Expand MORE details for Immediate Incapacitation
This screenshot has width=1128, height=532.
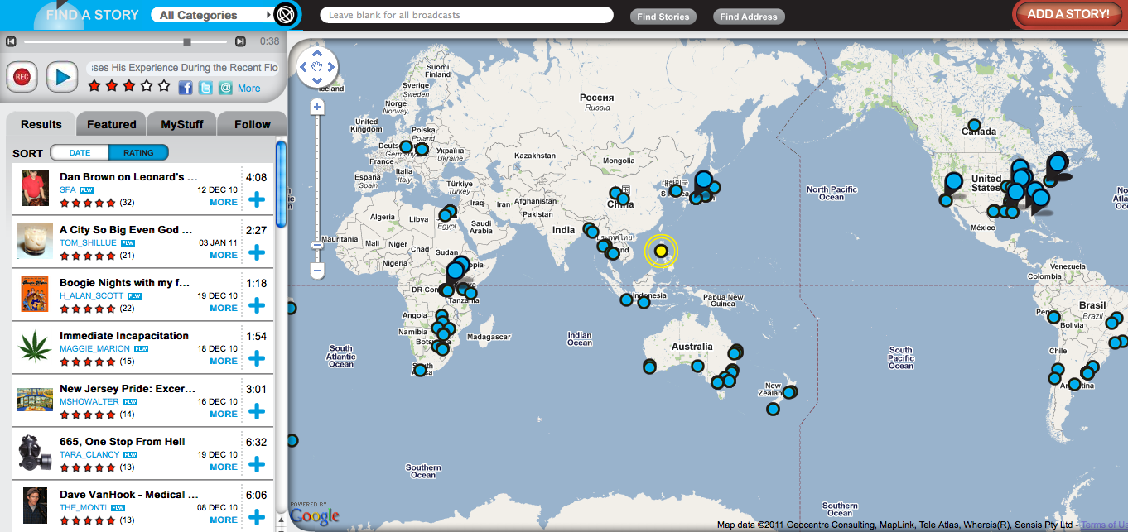(223, 361)
